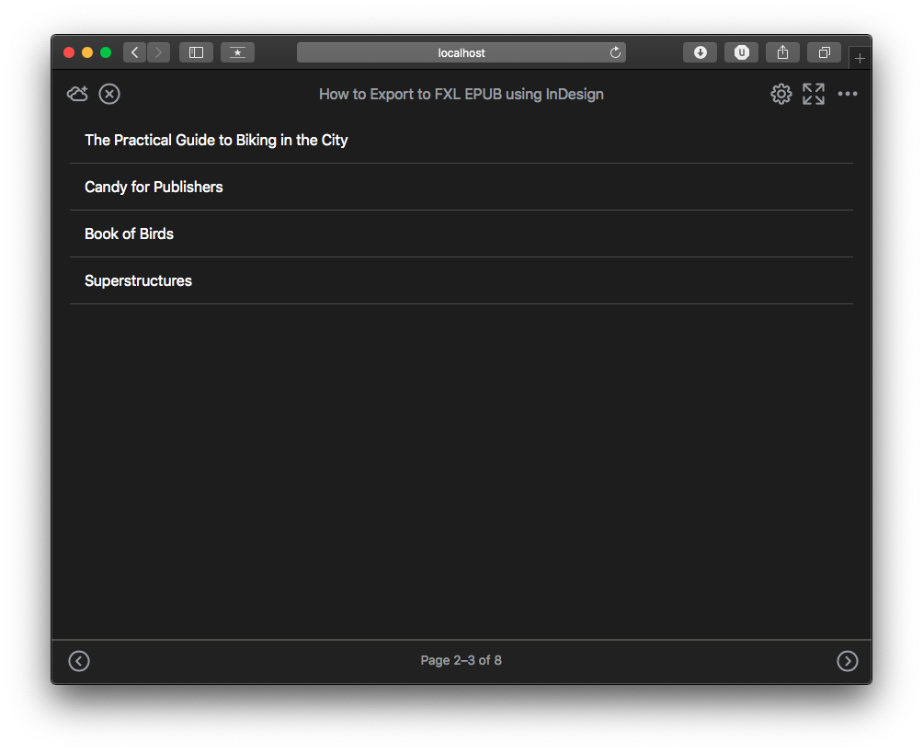Show the Safari top sites bookmarks button
The width and height of the screenshot is (923, 752).
click(237, 52)
